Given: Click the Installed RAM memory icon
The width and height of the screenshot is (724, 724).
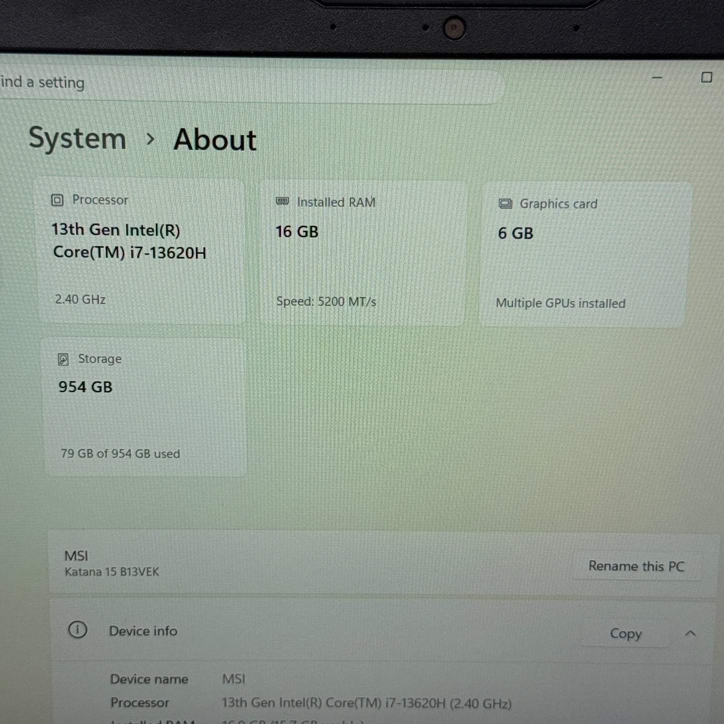Looking at the screenshot, I should [283, 201].
